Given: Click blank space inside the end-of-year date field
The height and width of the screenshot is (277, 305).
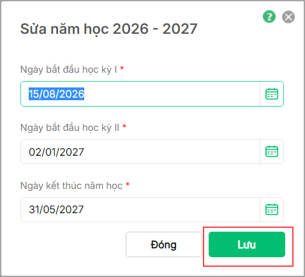Looking at the screenshot, I should point(170,209).
